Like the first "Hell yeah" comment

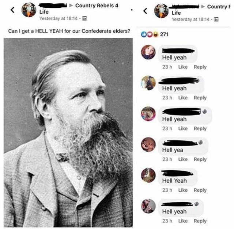tap(183, 67)
